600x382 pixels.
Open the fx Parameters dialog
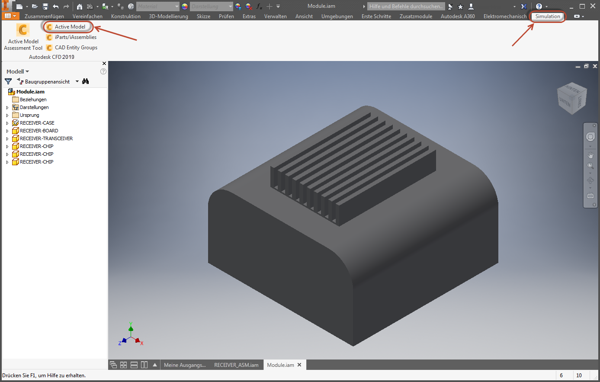point(259,6)
